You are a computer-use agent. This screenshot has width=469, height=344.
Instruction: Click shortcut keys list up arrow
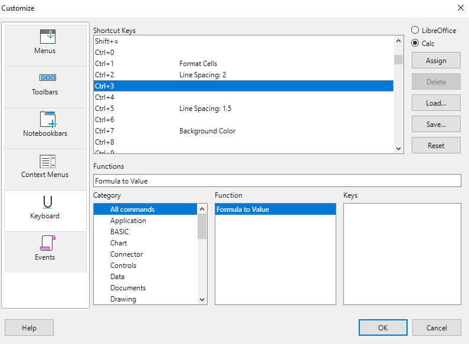(x=398, y=41)
